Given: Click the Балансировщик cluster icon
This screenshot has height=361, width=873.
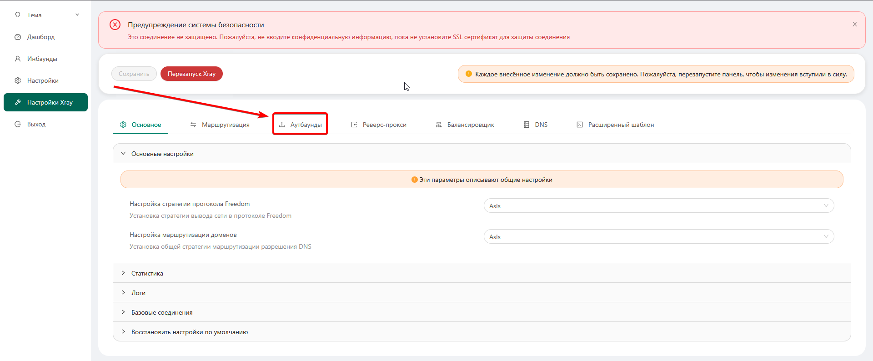Looking at the screenshot, I should [x=439, y=125].
